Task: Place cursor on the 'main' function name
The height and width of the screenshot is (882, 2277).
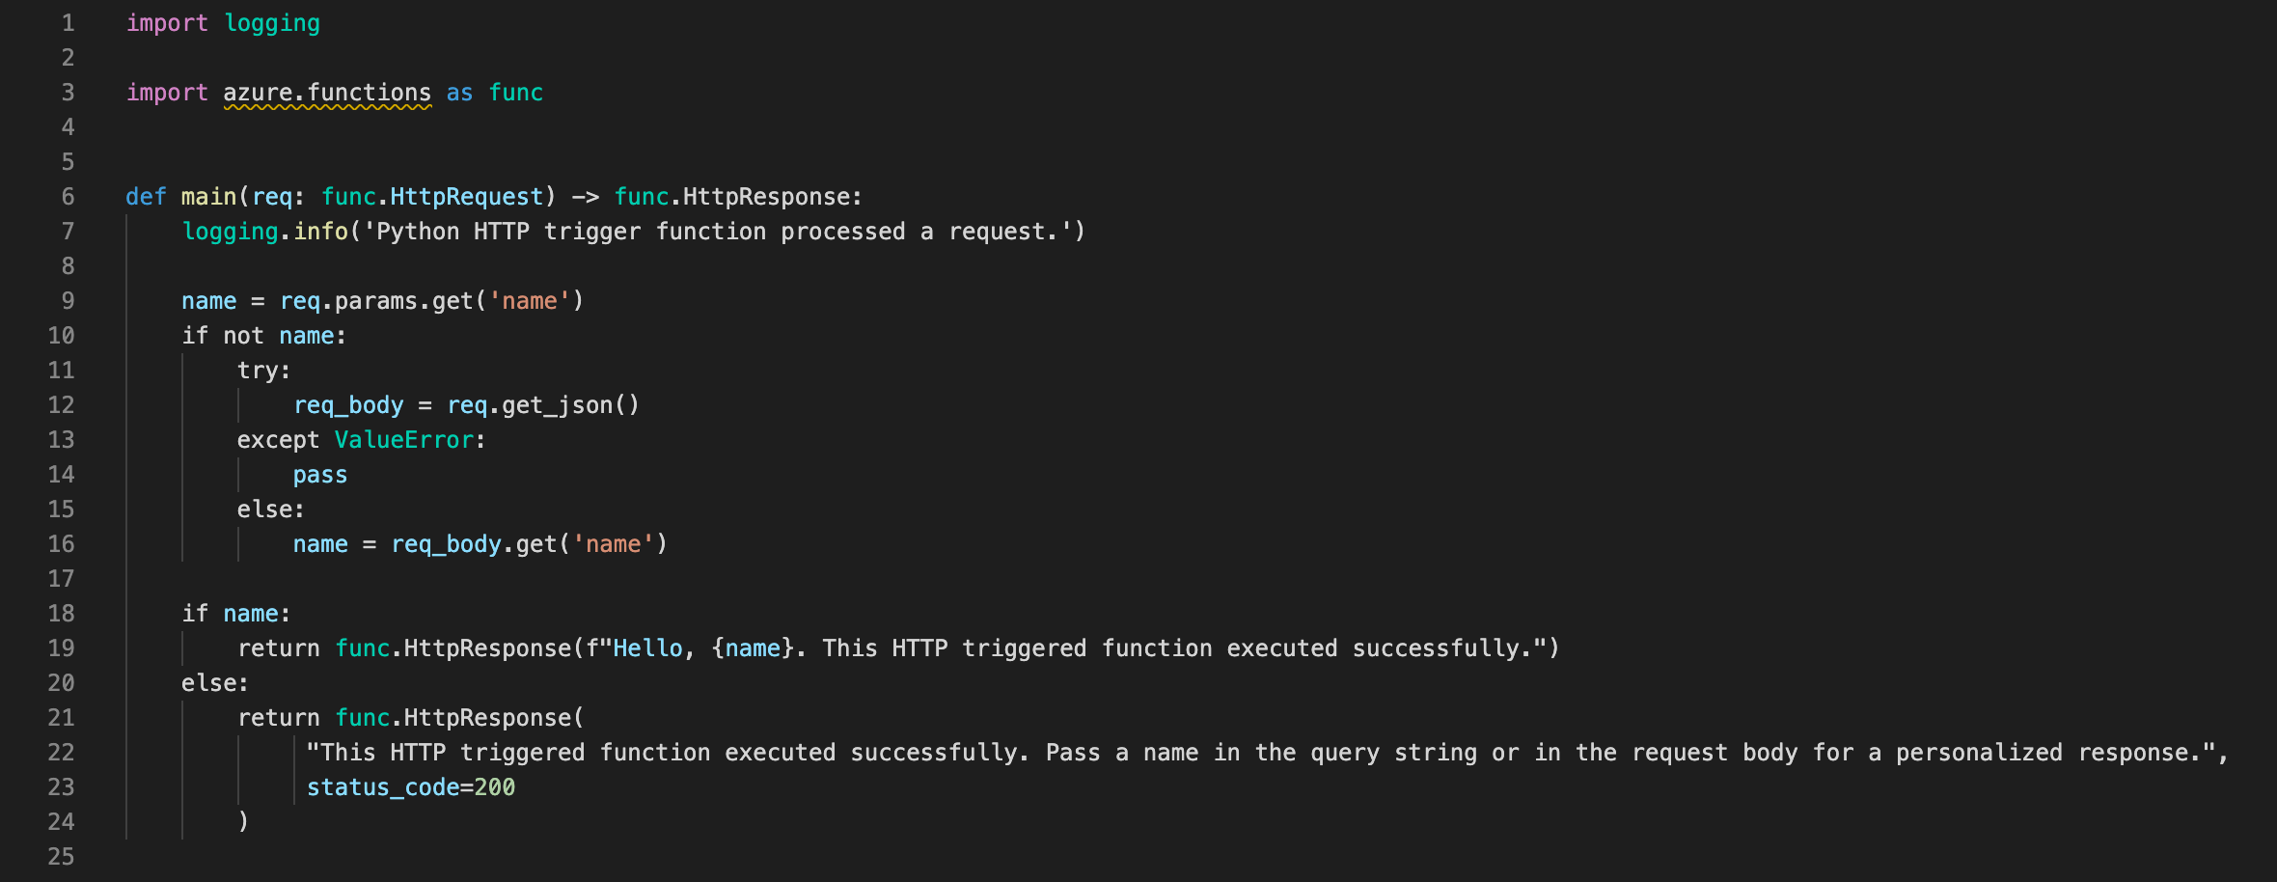Action: click(208, 197)
